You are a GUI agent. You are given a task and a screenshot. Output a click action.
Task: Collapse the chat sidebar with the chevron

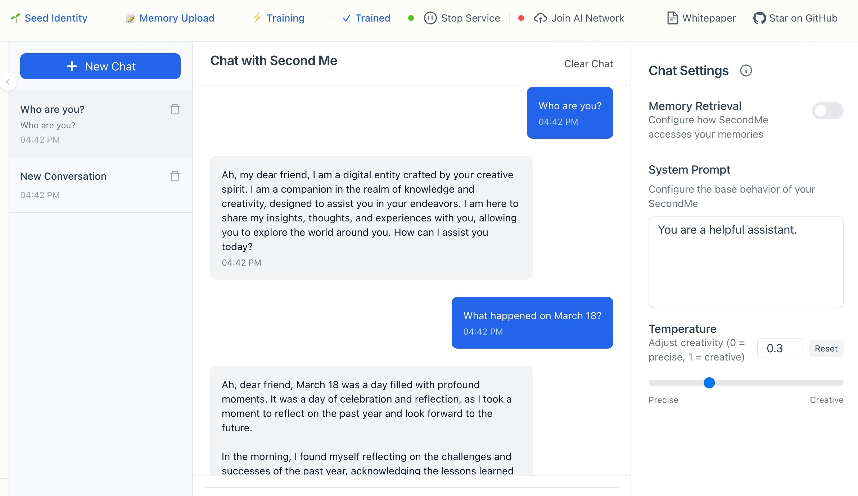click(8, 82)
